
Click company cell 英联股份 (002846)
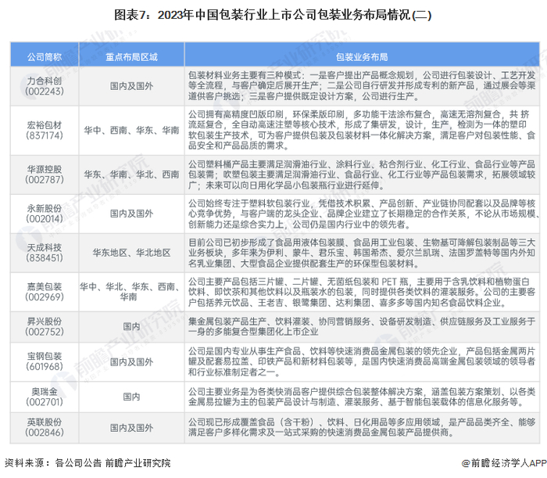45,428
